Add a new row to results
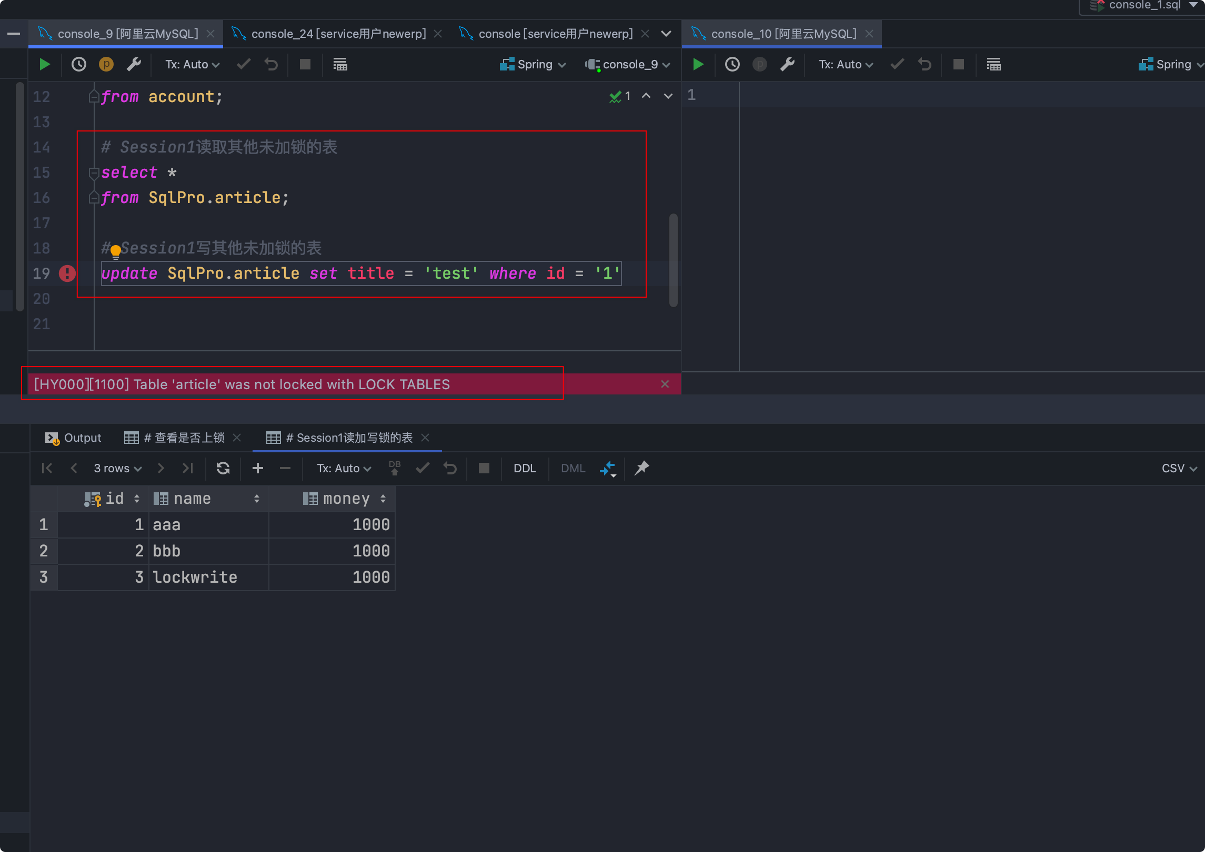This screenshot has width=1205, height=852. (258, 468)
